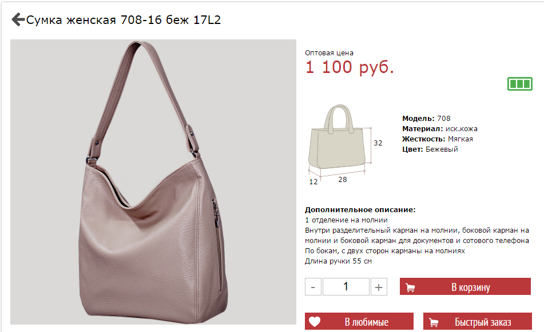
Task: Click the Материал: иск.кожа attribute
Action: pyautogui.click(x=439, y=129)
